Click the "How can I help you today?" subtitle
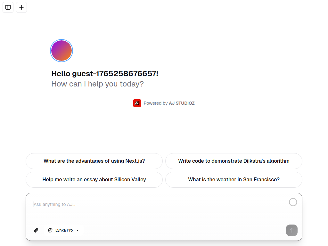The width and height of the screenshot is (328, 246). [97, 84]
